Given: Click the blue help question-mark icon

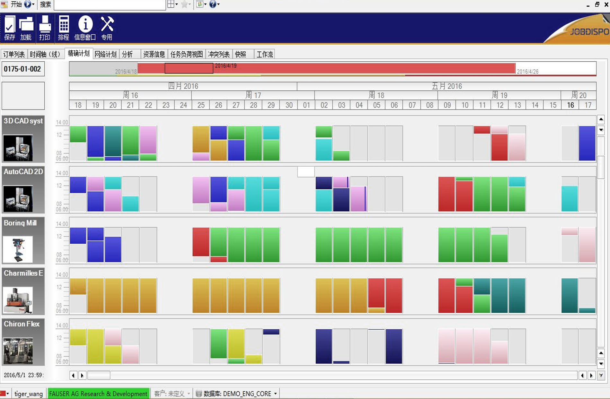Looking at the screenshot, I should click(213, 4).
